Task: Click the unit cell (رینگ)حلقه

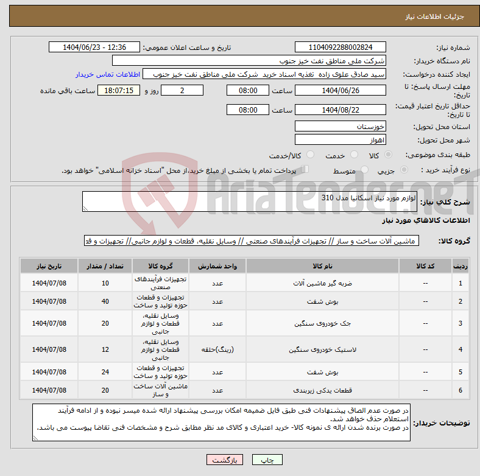Action: click(x=217, y=349)
